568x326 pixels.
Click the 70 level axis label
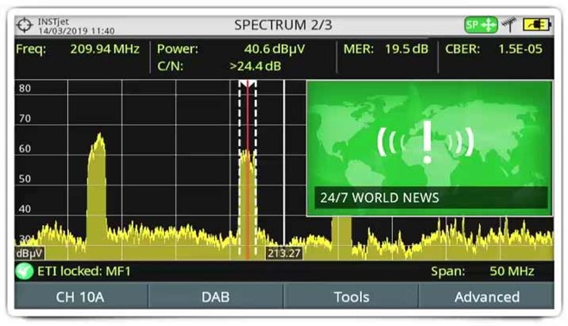pos(25,118)
